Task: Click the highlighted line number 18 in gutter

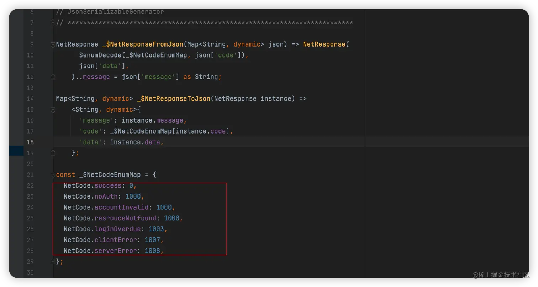Action: [x=30, y=142]
